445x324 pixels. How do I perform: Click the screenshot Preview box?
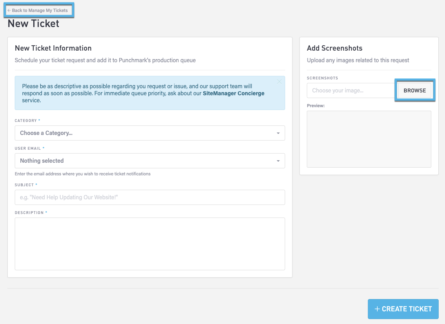click(369, 139)
